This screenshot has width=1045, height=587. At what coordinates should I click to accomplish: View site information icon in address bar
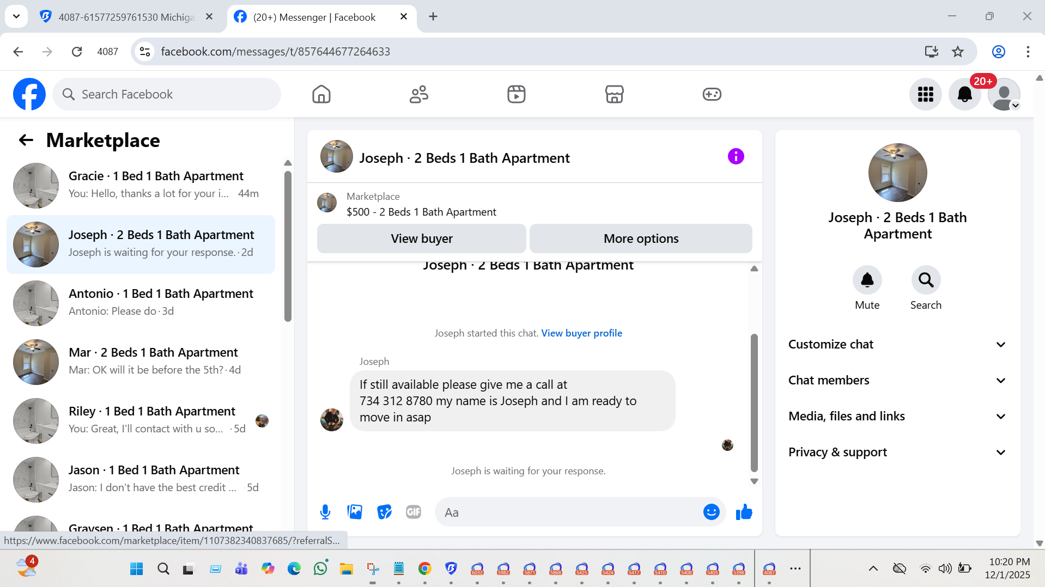tap(145, 52)
